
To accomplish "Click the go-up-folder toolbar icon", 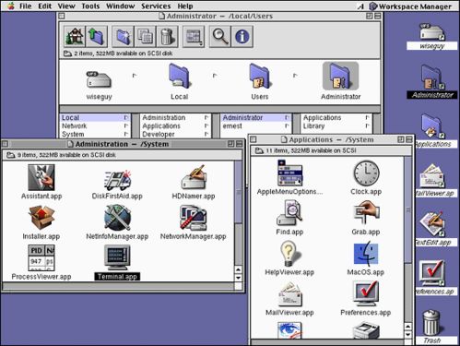I will click(x=97, y=37).
